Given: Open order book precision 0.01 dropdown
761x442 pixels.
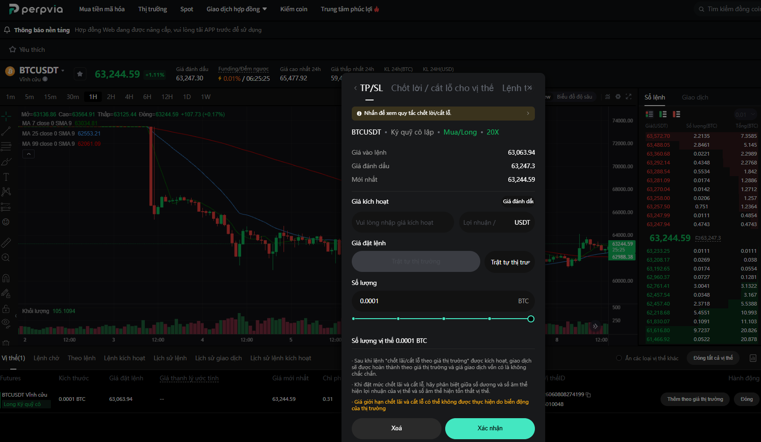Looking at the screenshot, I should 746,114.
